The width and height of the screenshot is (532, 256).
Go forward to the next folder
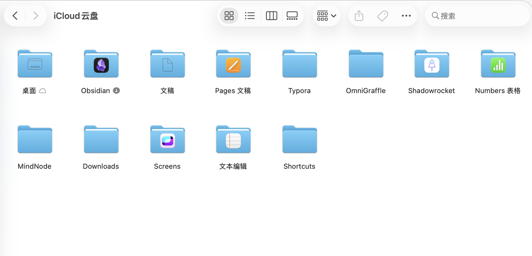click(x=36, y=16)
